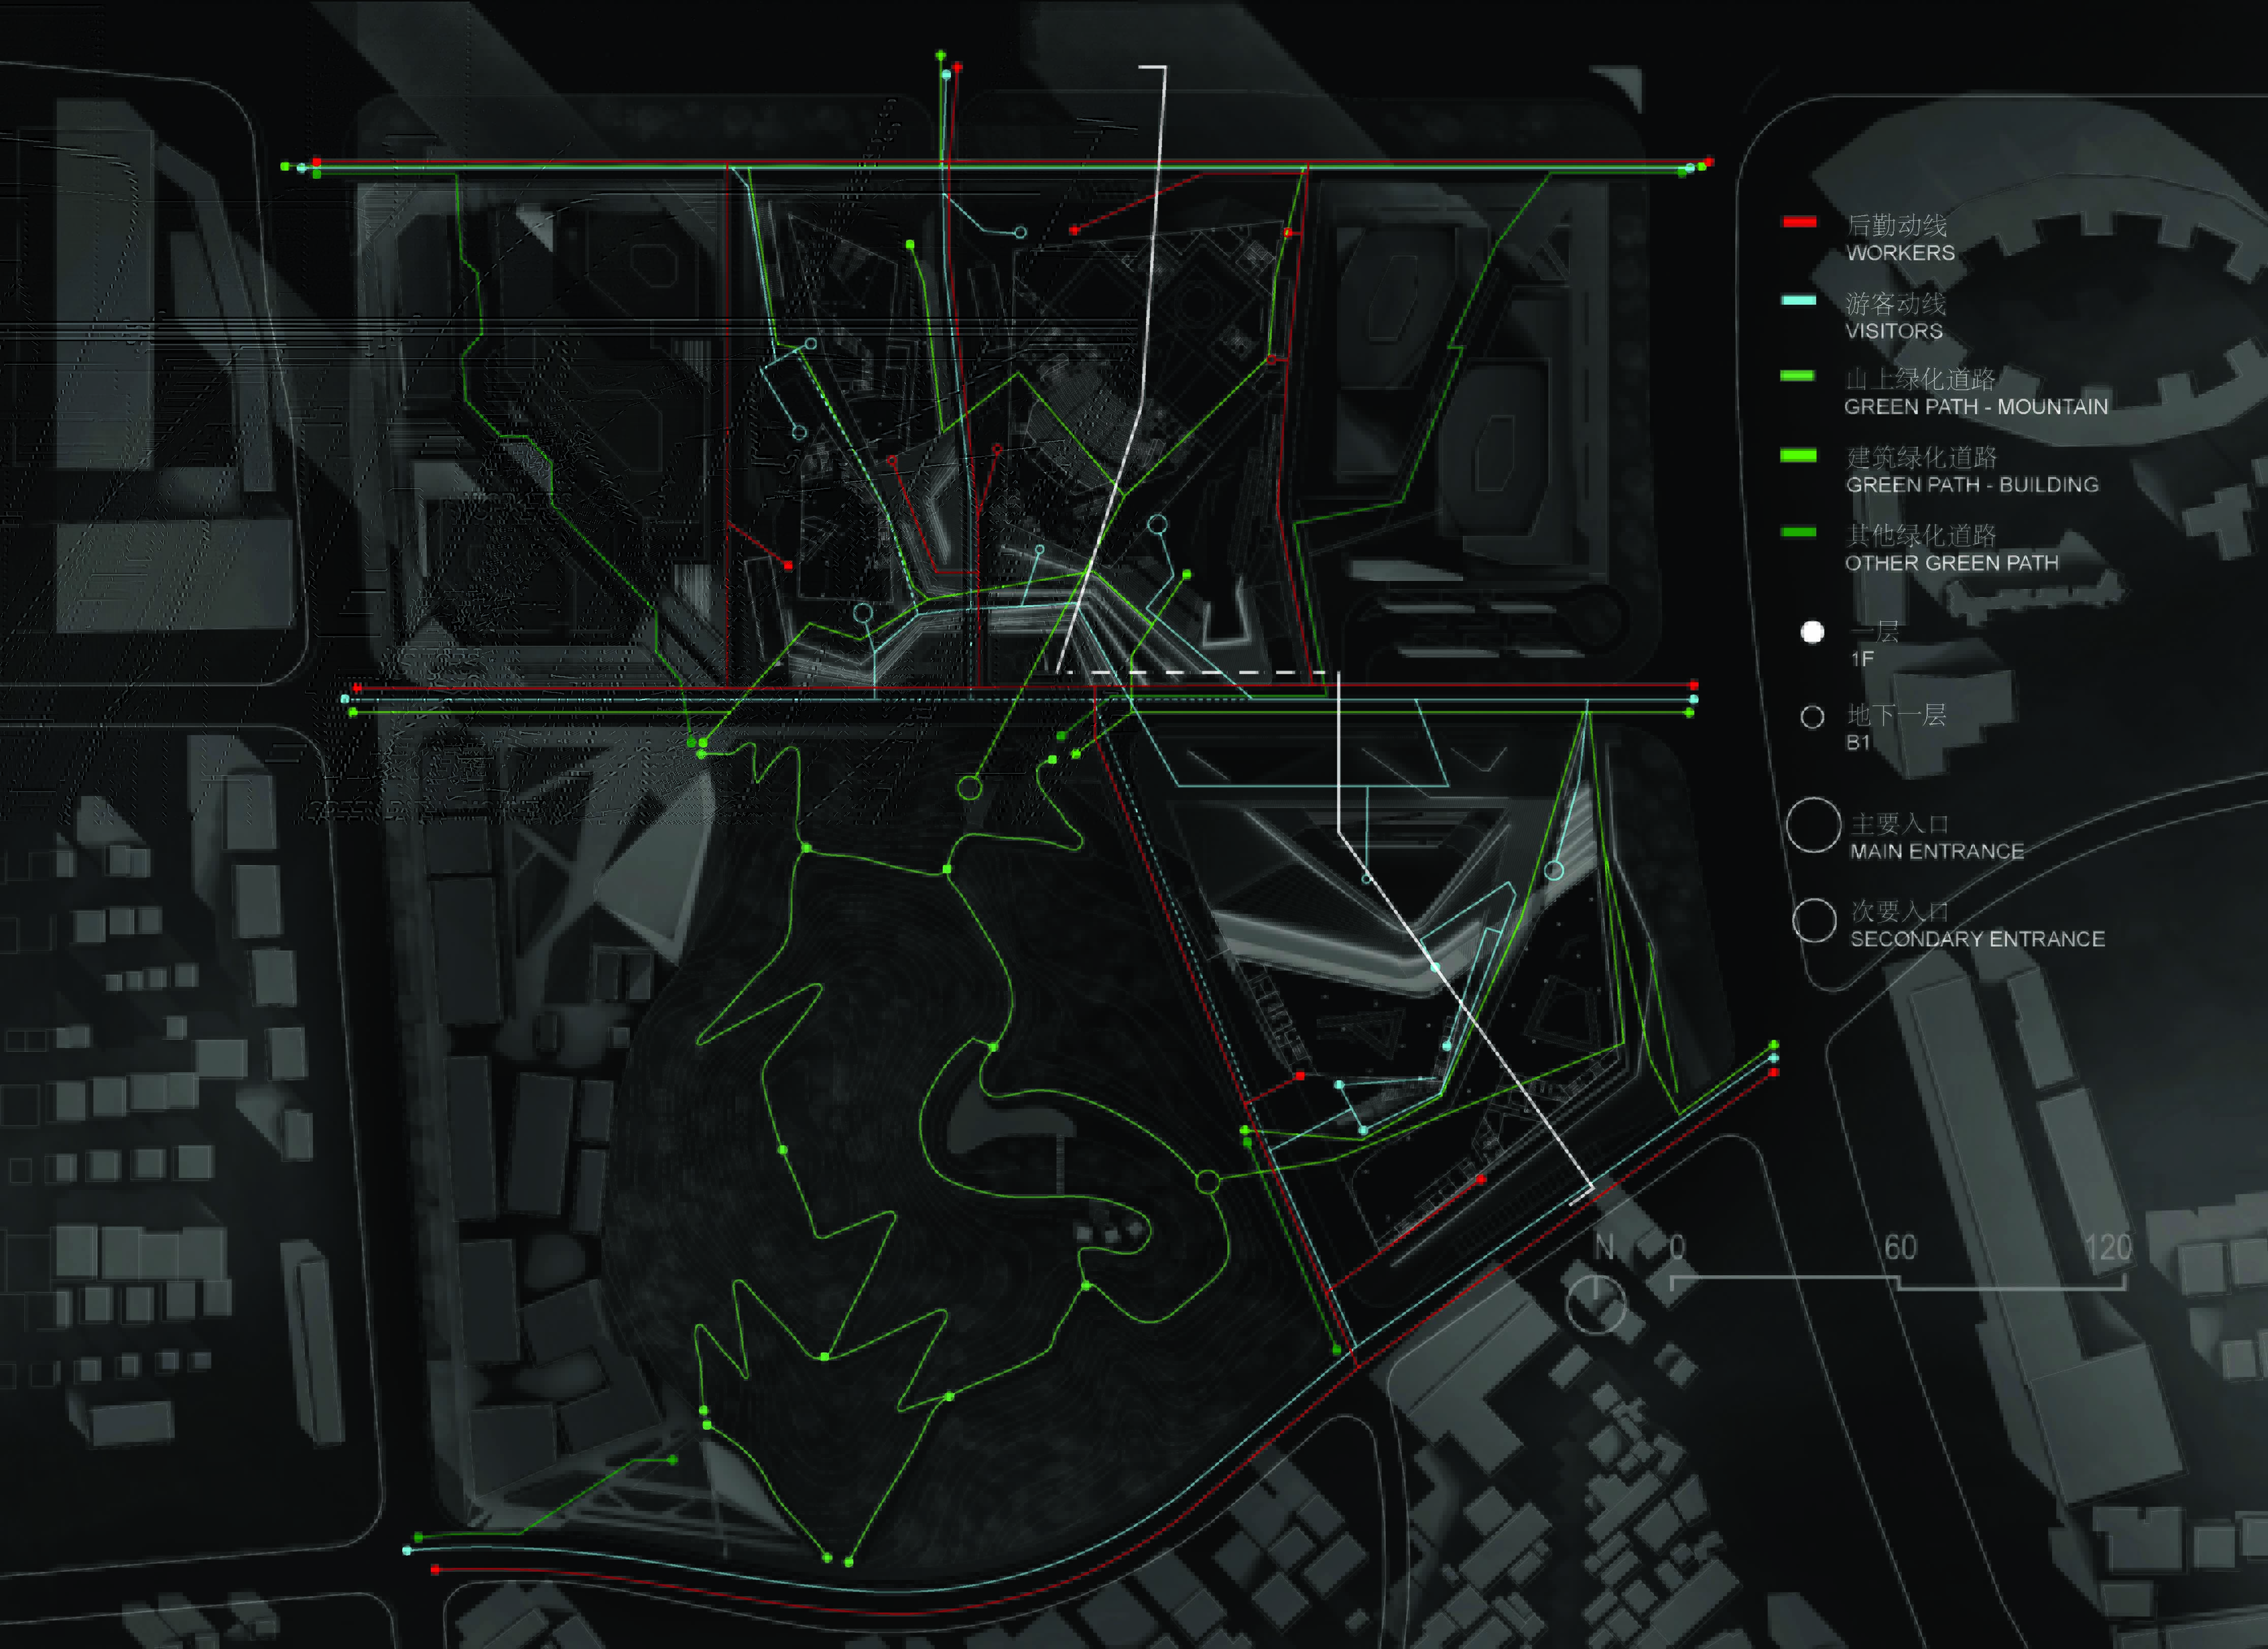The image size is (2268, 1649).
Task: Click the 60 mark on scale bar
Action: pyautogui.click(x=1900, y=1247)
